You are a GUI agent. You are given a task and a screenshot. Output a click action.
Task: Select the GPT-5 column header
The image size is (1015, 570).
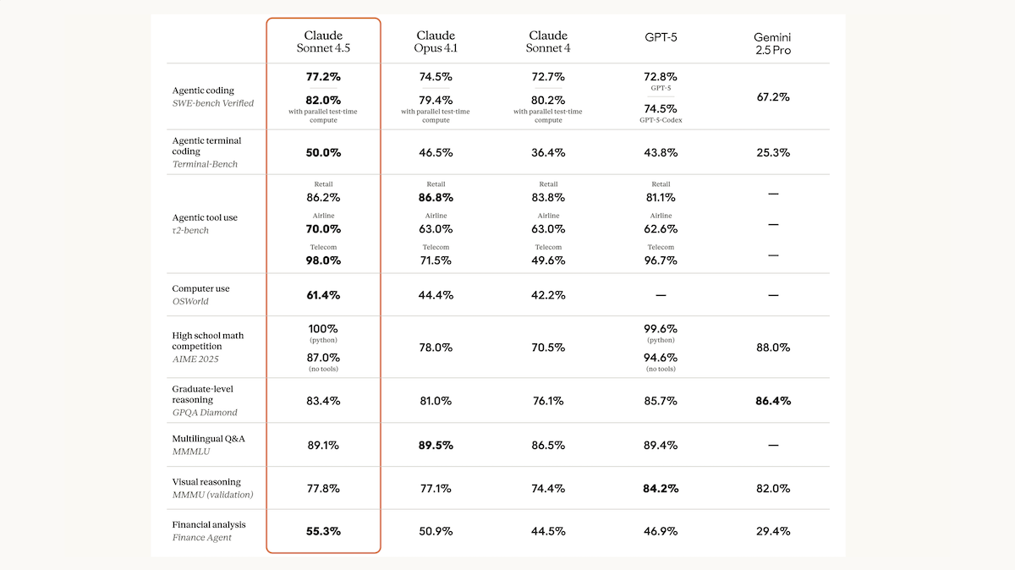661,37
